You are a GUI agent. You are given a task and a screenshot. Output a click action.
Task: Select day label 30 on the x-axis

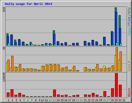tap(120, 100)
